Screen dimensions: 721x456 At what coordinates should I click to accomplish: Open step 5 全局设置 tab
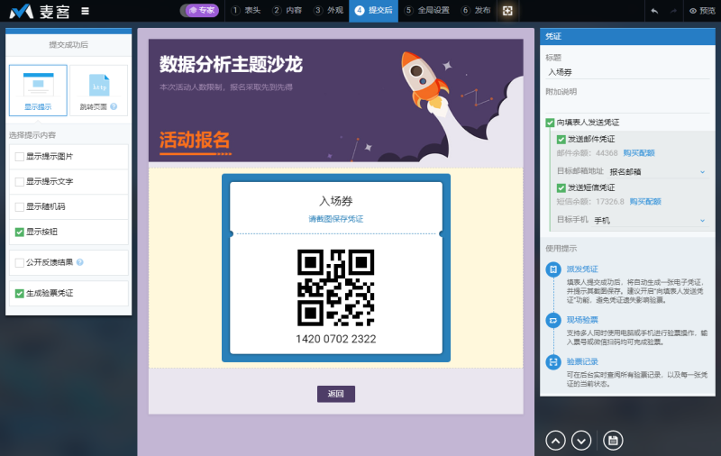426,10
